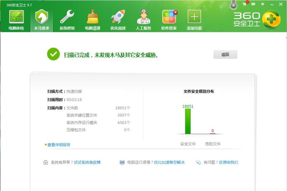Image resolution: width=287 pixels, height=191 pixels.
Task: Click the computer icon beside 电脑运行很慢
Action: pos(122,162)
